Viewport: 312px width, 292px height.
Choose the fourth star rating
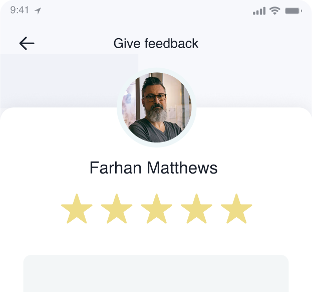[196, 209]
